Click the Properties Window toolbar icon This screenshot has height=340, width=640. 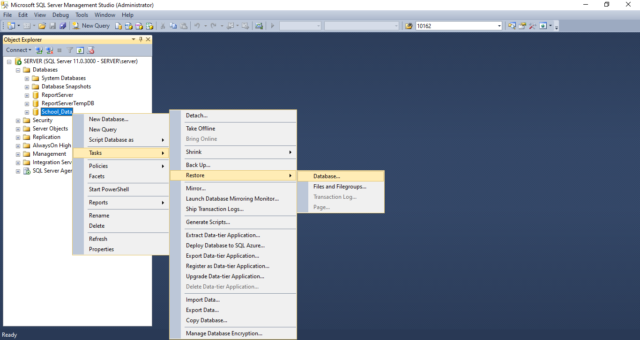tap(522, 26)
